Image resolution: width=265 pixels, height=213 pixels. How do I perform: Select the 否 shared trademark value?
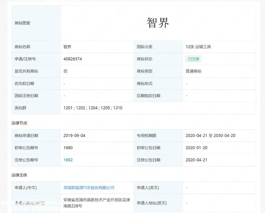tap(66, 71)
